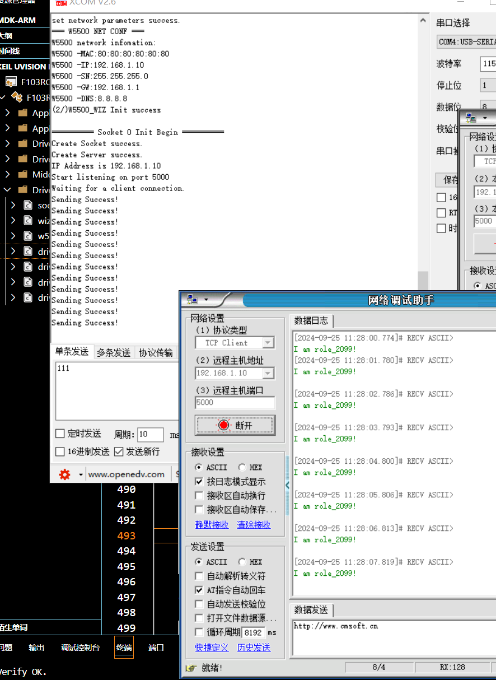Open the TCP Client protocol type dropdown
Screen dimensions: 496x680
coord(268,343)
